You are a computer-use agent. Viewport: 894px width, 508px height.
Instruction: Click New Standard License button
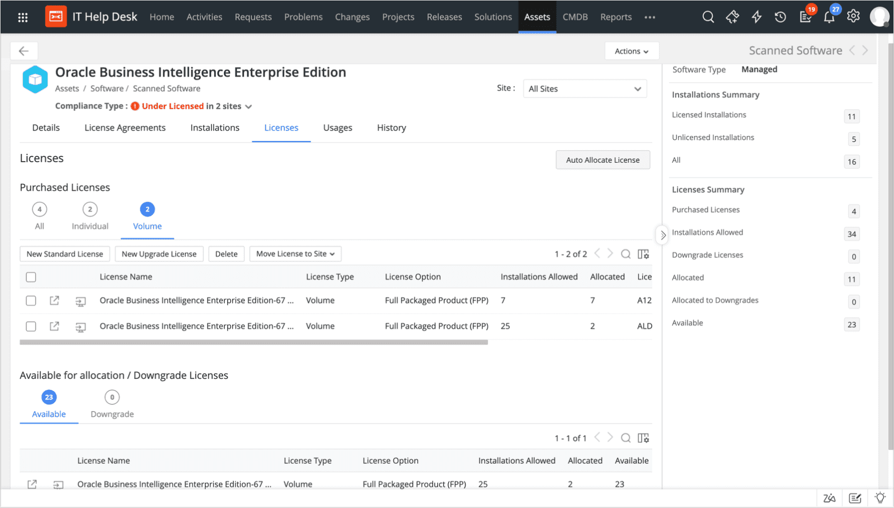click(x=65, y=254)
